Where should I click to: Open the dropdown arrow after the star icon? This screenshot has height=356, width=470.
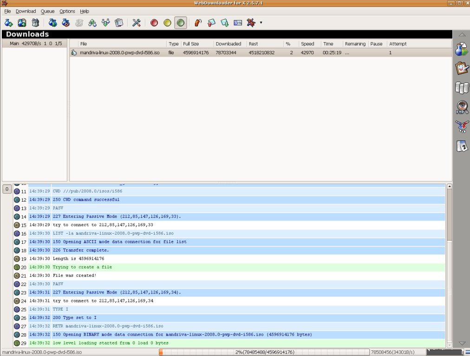tap(261, 23)
